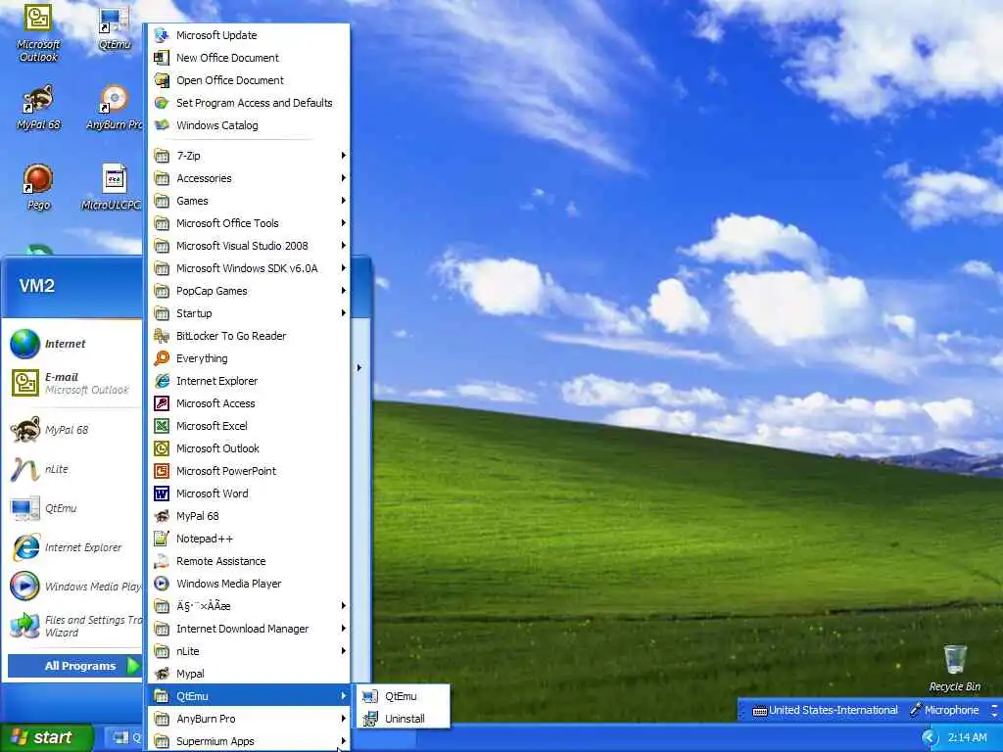Expand Microsoft Office Tools arrow
This screenshot has height=752, width=1003.
[x=344, y=223]
